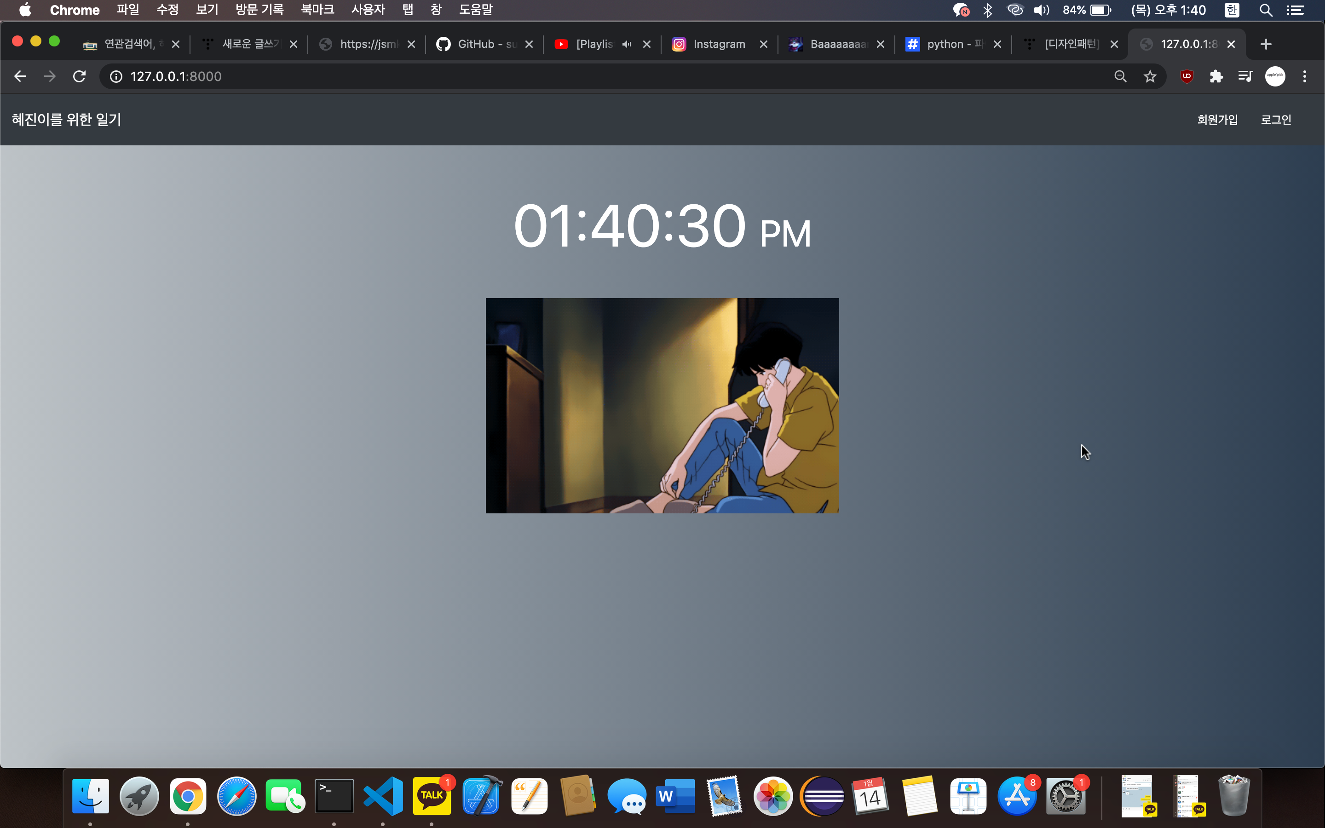
Task: Open the Chrome three-dot menu
Action: point(1305,76)
